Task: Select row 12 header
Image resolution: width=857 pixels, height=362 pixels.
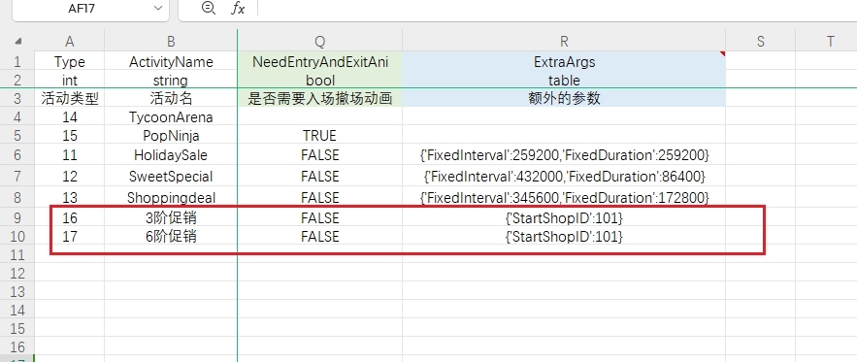Action: pyautogui.click(x=17, y=273)
